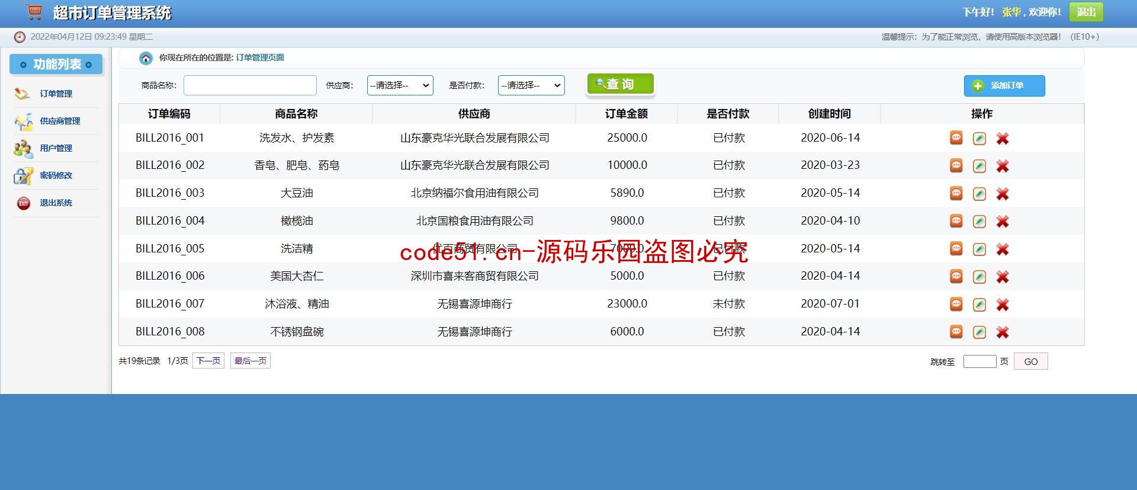View details of order BILL2016_001
The image size is (1137, 490).
[x=956, y=138]
